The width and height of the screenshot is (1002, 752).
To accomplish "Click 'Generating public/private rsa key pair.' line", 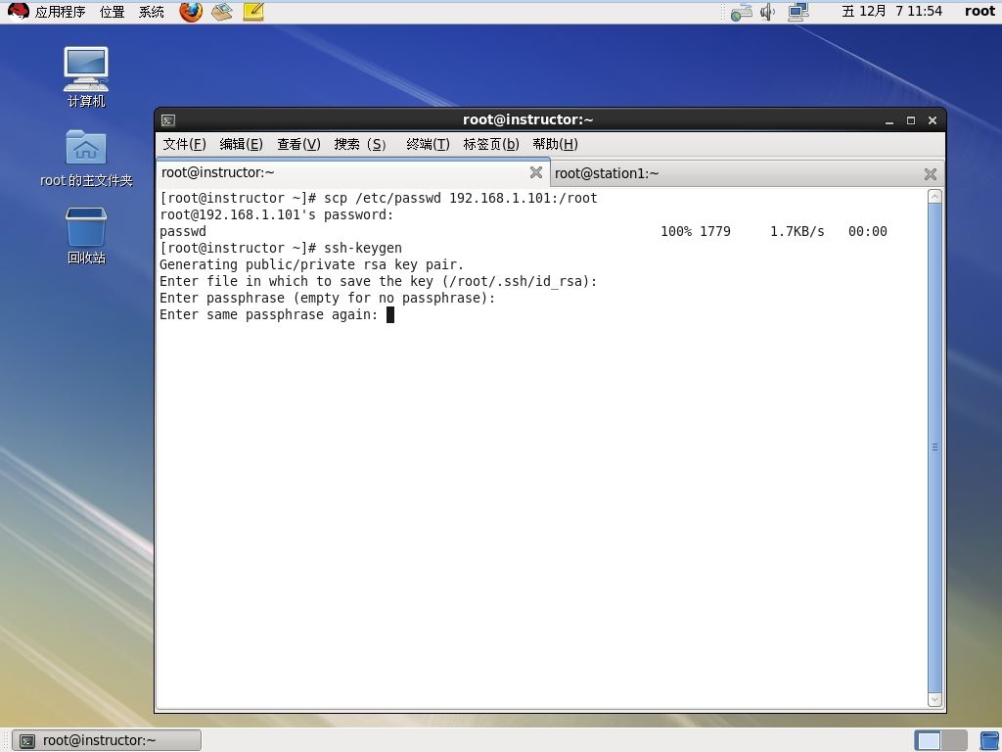I will click(x=312, y=264).
